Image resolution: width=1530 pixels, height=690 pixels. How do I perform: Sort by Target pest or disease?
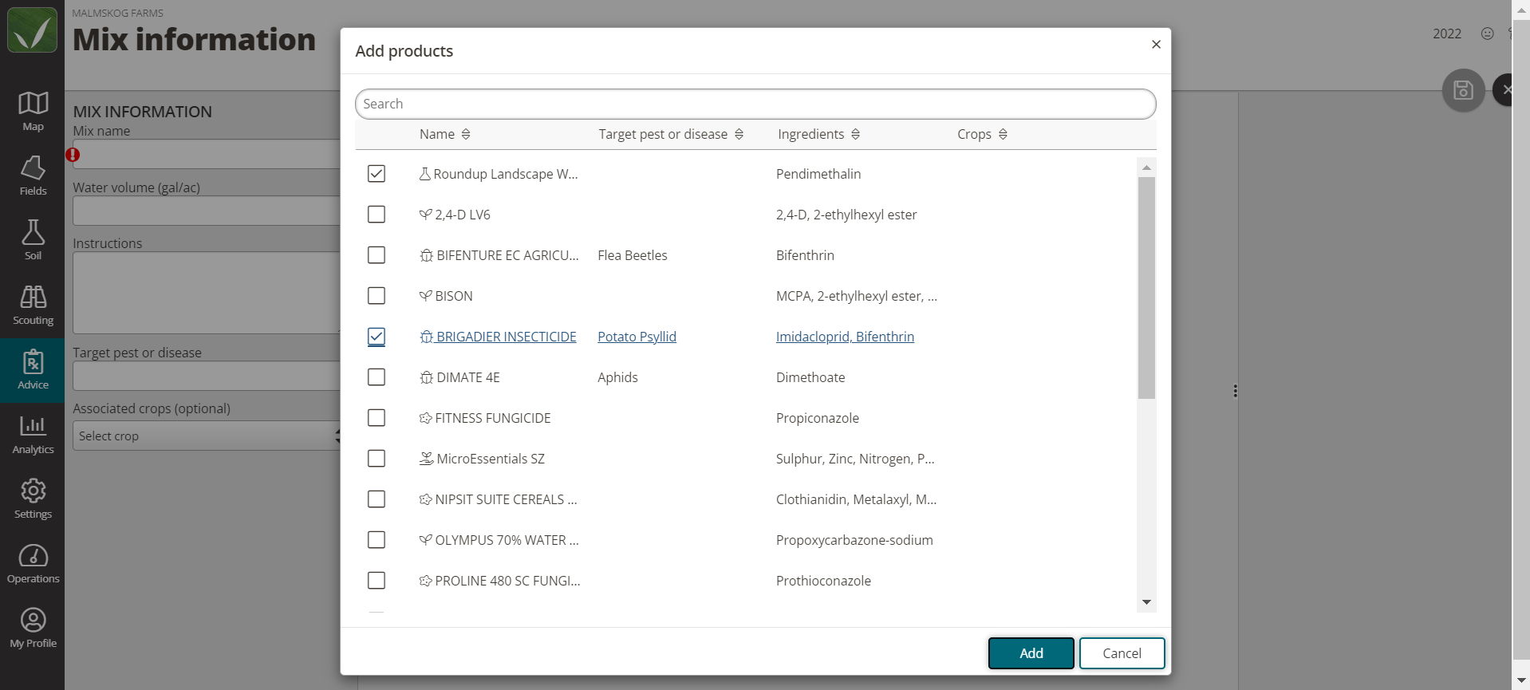coord(739,134)
